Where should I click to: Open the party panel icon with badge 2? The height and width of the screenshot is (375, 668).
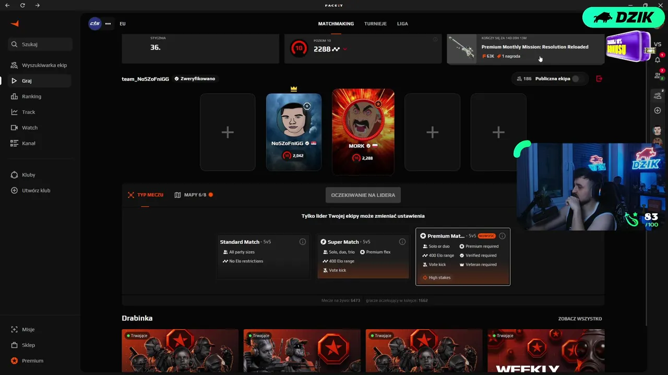(x=658, y=95)
